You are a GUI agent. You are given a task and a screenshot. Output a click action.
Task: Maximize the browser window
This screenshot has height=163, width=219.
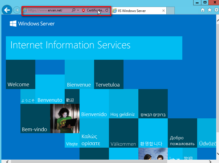click(205, 3)
